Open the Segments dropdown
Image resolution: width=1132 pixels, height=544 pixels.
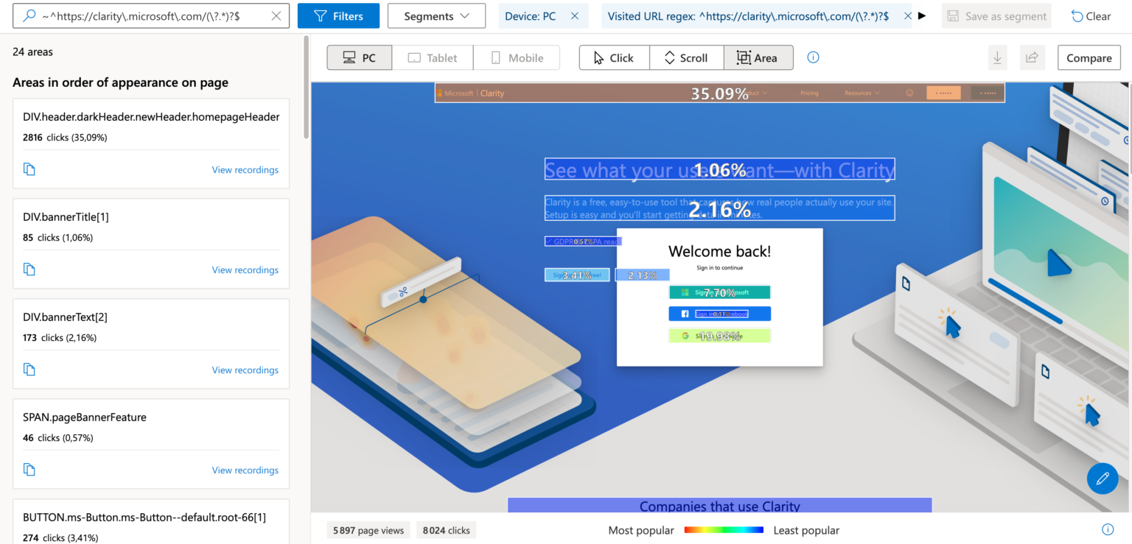pos(436,16)
